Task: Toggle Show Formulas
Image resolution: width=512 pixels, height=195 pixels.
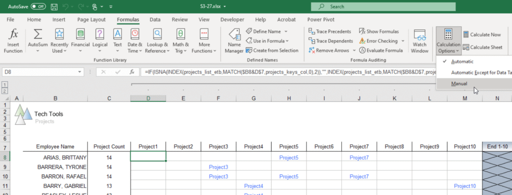Action: pyautogui.click(x=379, y=31)
